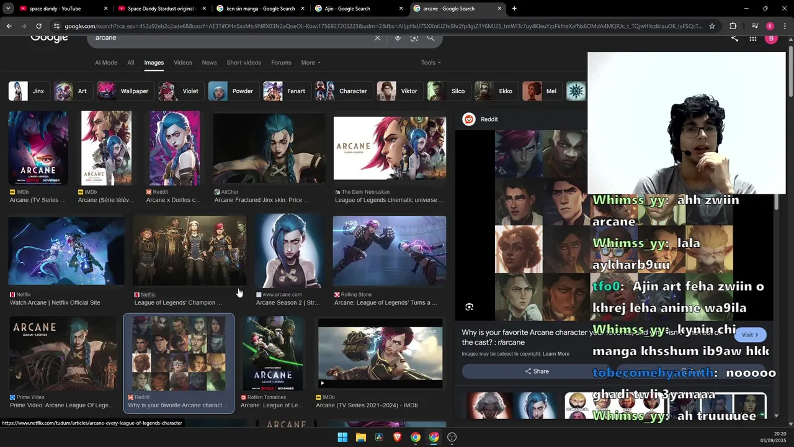Open the browser extensions puzzle icon

(x=733, y=26)
